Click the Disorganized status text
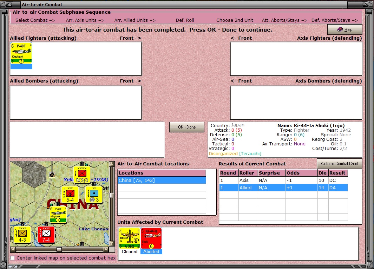Image resolution: width=374 pixels, height=269 pixels. pyautogui.click(x=223, y=153)
